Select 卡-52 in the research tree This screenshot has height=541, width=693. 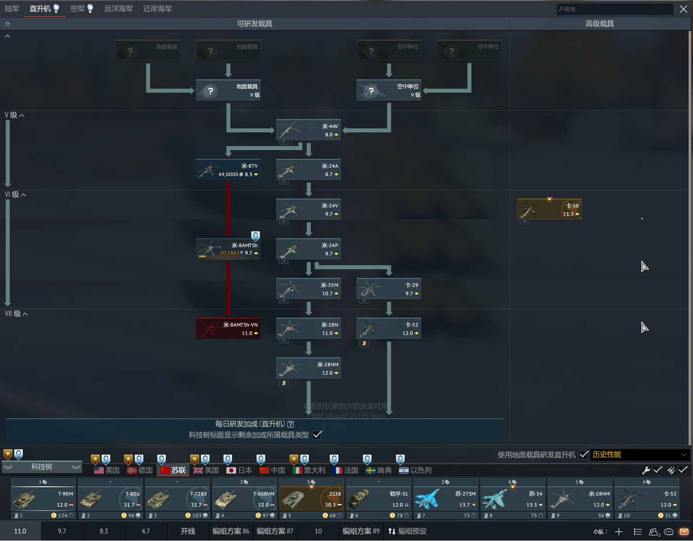click(389, 328)
